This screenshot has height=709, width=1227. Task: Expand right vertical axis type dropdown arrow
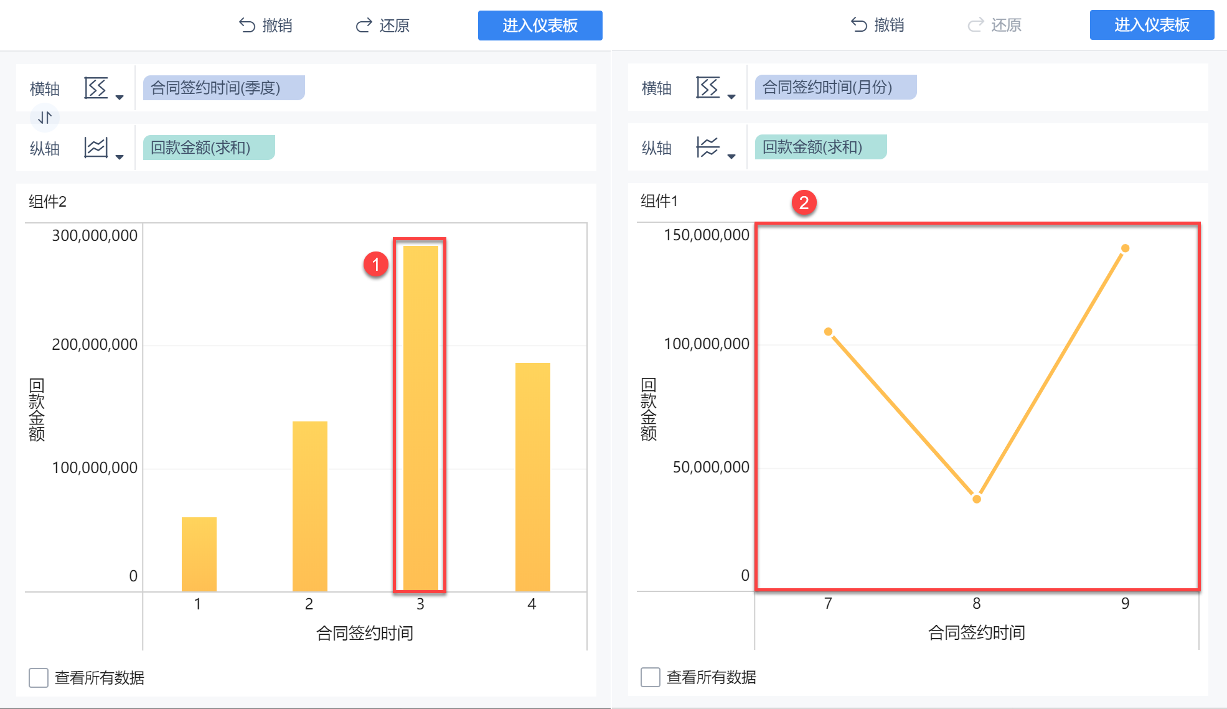(x=731, y=156)
